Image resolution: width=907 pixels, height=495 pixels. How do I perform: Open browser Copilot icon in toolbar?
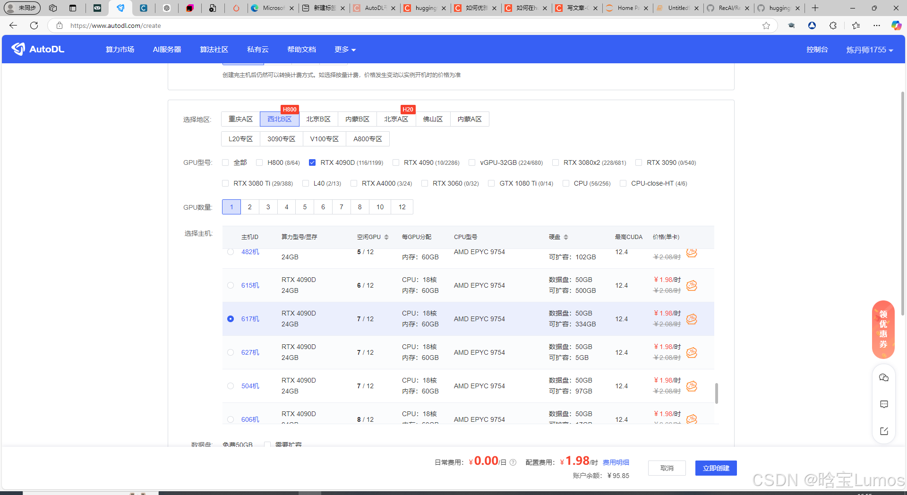click(896, 26)
